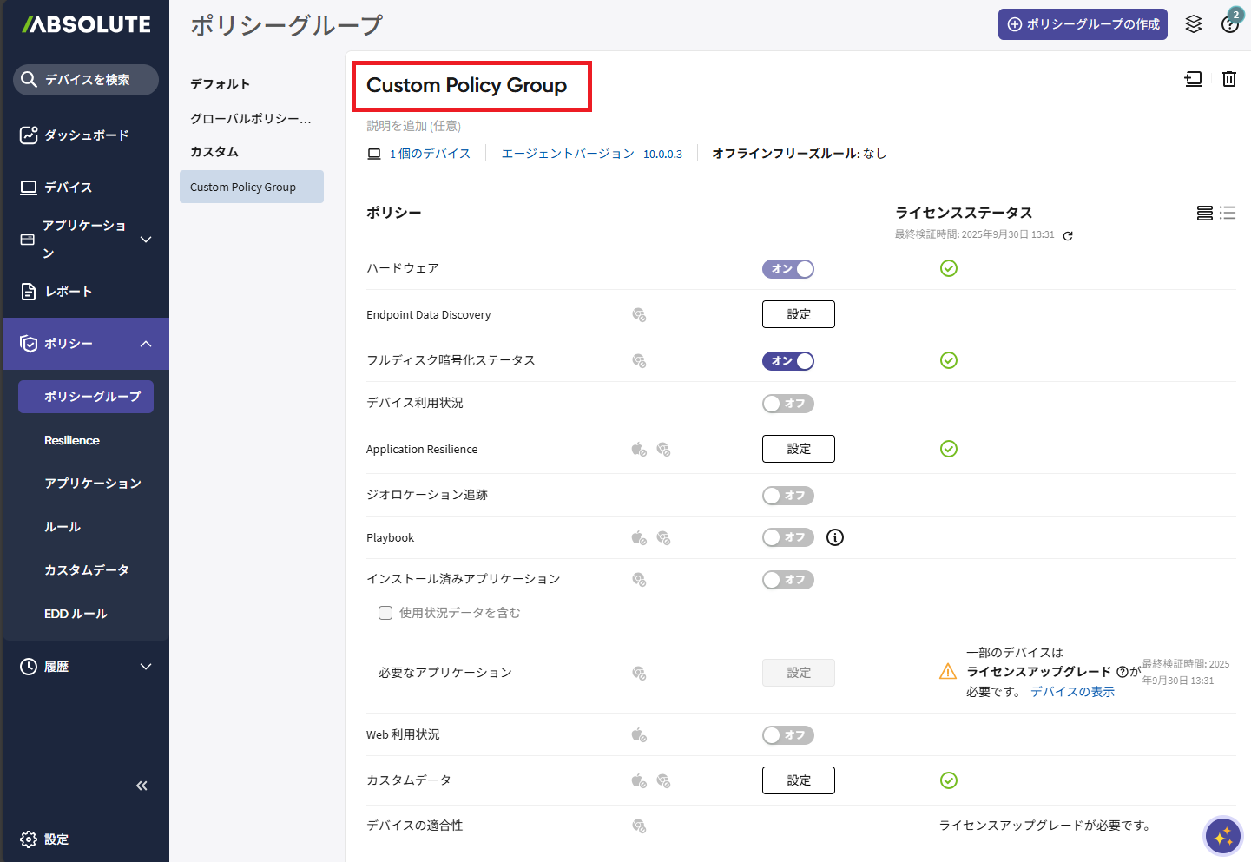Open the help question mark icon

click(1229, 24)
